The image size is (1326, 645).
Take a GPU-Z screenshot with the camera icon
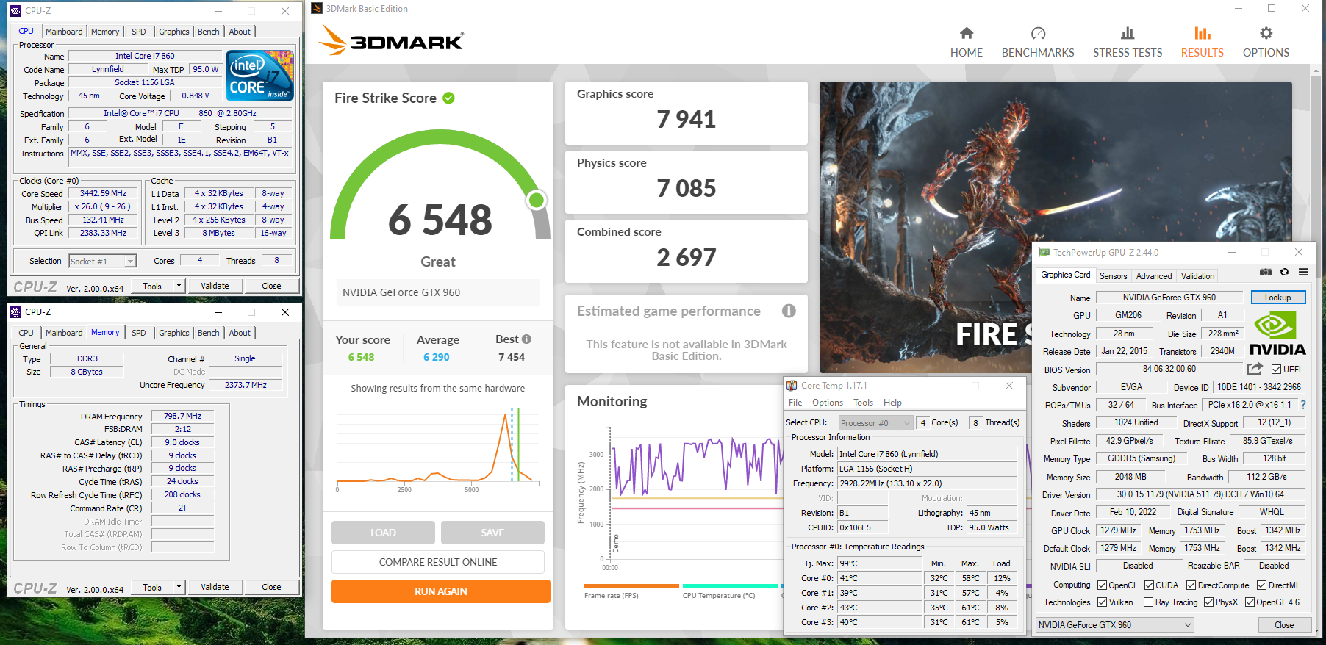[x=1265, y=272]
